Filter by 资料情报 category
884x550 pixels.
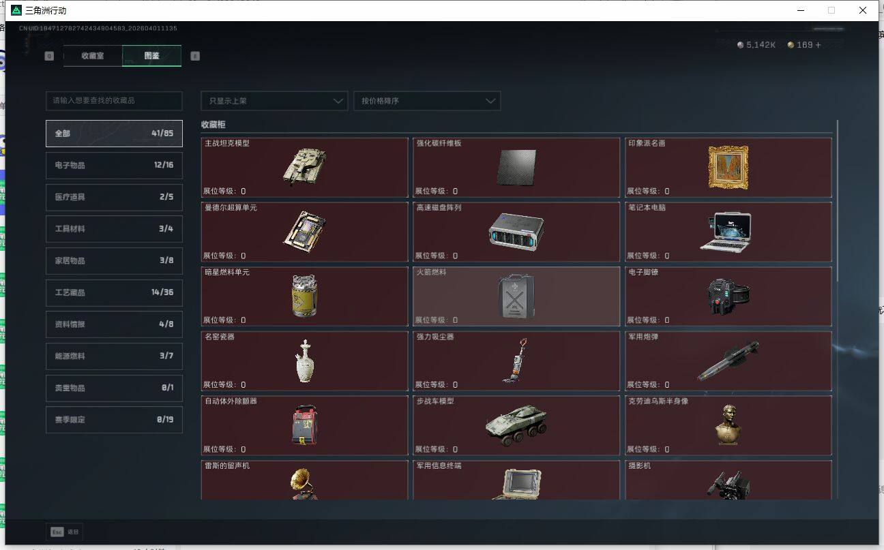coord(114,324)
